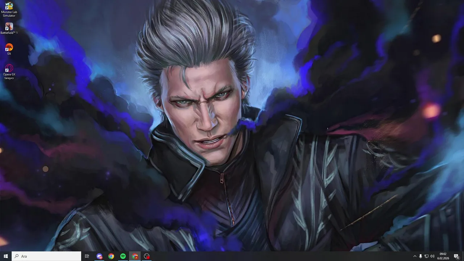Open Spotify from the taskbar
464x261 pixels.
click(123, 256)
